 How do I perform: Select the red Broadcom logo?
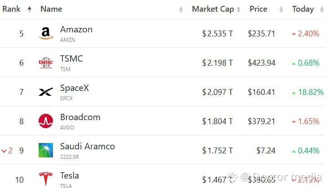coord(46,121)
